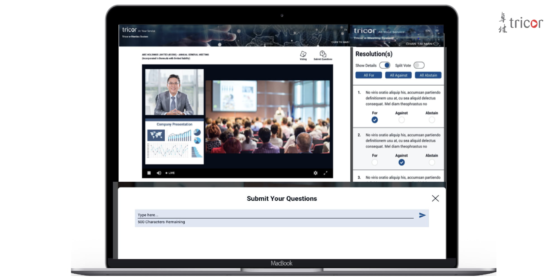Mute the video with the speaker icon
559x279 pixels.
[159, 173]
